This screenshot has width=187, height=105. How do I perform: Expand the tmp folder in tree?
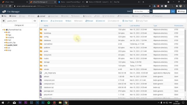click(5, 50)
